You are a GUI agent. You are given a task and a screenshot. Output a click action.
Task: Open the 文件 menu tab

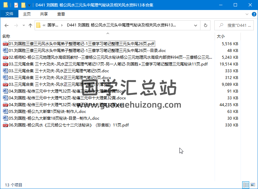coord(9,14)
